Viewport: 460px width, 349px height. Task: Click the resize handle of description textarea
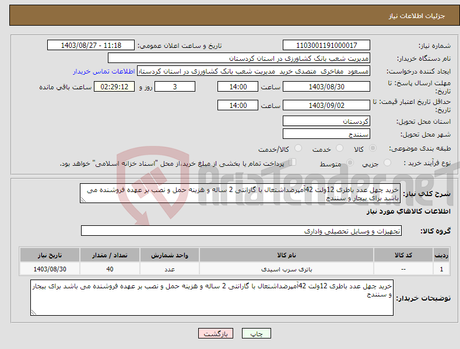(x=83, y=200)
